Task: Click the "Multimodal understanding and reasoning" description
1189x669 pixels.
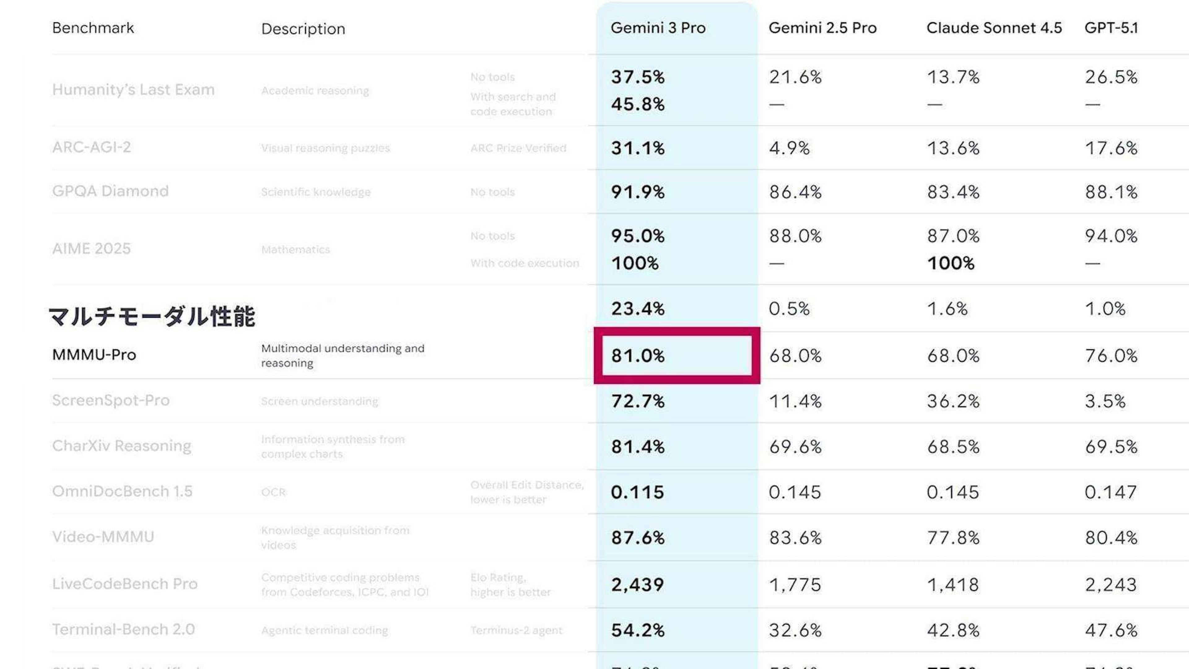Action: [342, 356]
